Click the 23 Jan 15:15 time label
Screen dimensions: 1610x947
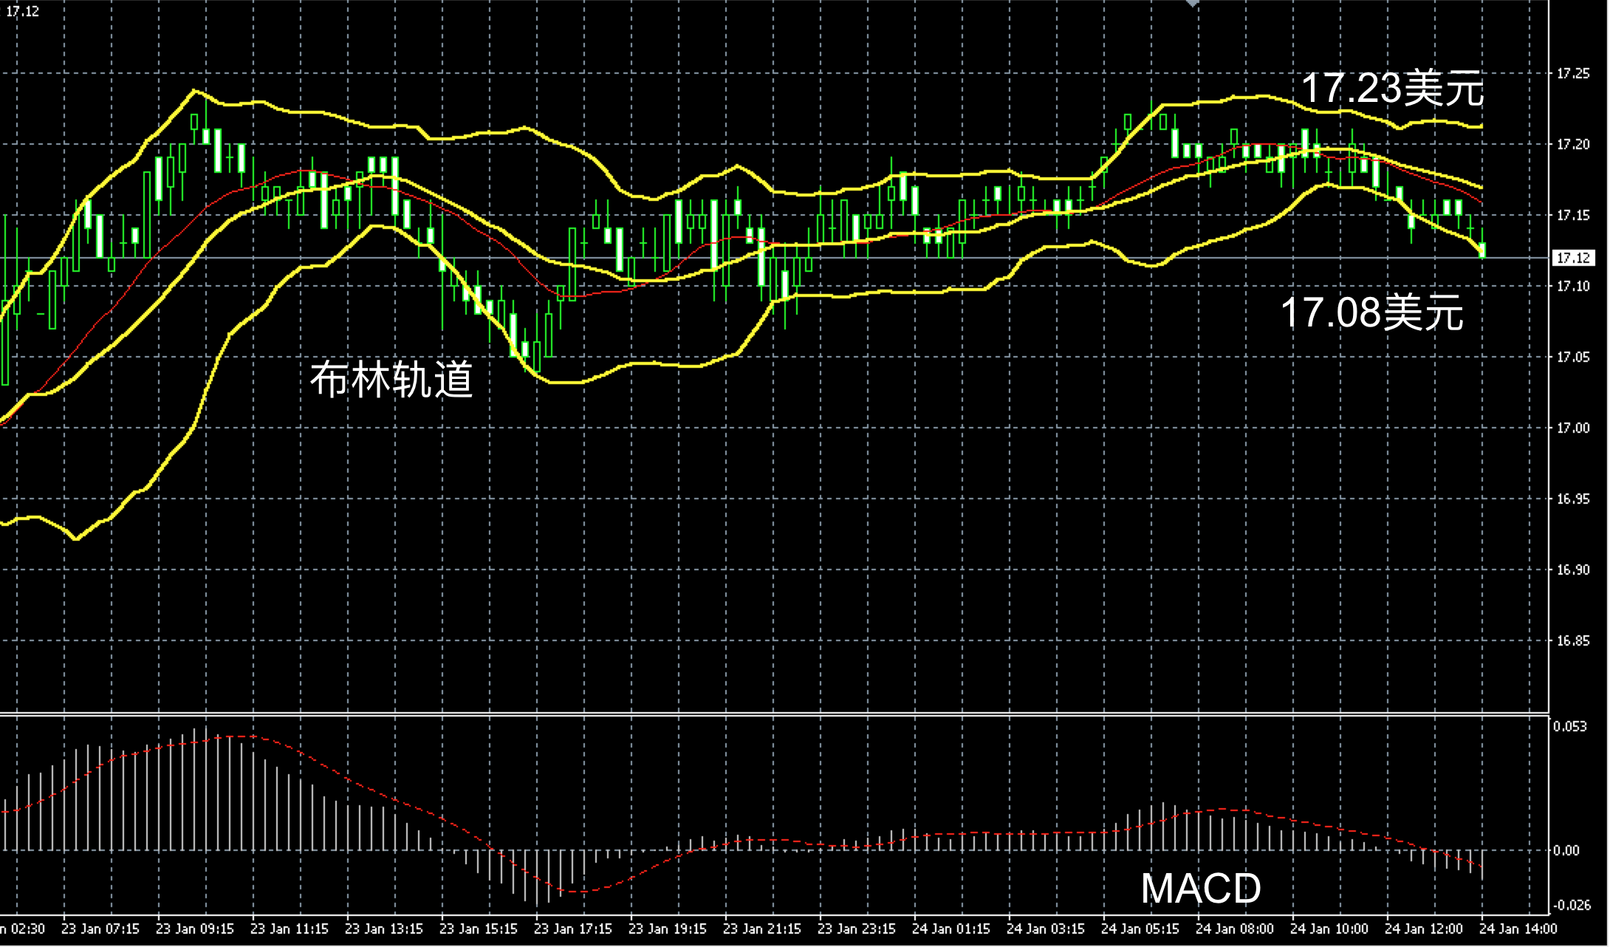478,929
